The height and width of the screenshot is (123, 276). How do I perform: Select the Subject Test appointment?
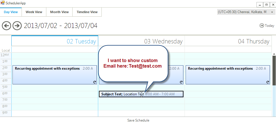122,94
